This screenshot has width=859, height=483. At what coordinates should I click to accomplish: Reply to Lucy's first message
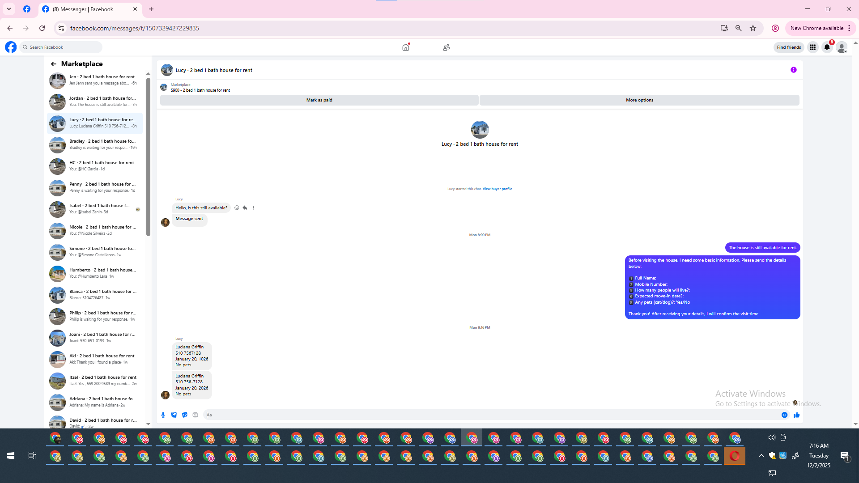coord(245,208)
